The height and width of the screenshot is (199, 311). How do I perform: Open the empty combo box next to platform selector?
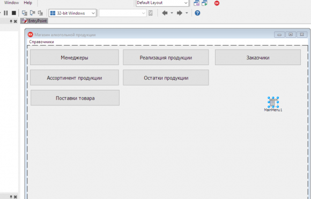pos(123,13)
